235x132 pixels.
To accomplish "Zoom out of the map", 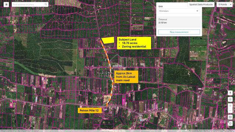I will pos(230,111).
